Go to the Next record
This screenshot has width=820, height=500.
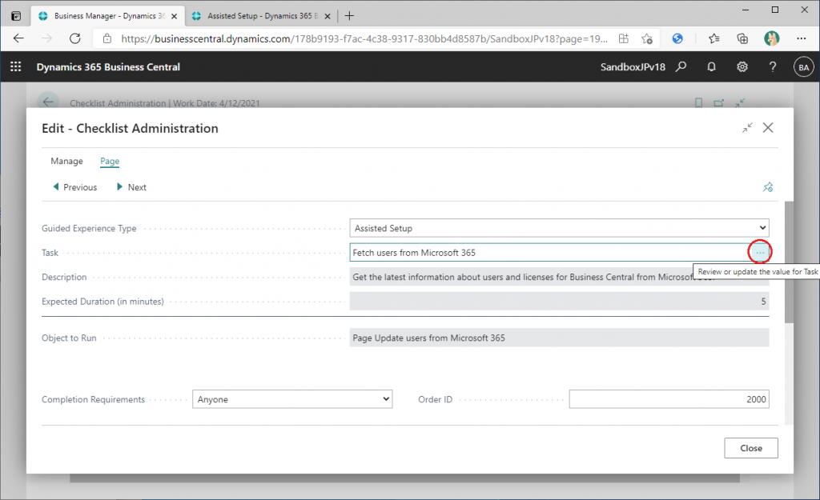[x=131, y=187]
